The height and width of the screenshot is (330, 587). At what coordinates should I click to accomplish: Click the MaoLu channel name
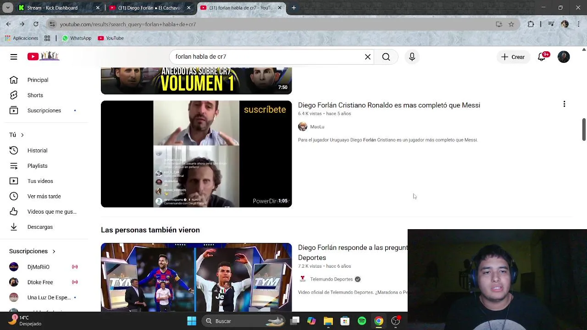(x=317, y=127)
